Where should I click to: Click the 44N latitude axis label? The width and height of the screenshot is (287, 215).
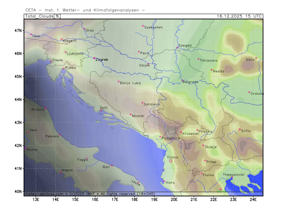[18, 99]
